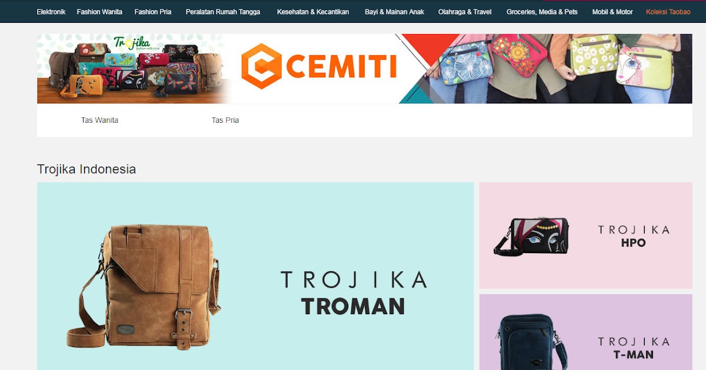Screen dimensions: 706x370
Task: Open Peralatan Rumah Tangga category
Action: (x=223, y=12)
